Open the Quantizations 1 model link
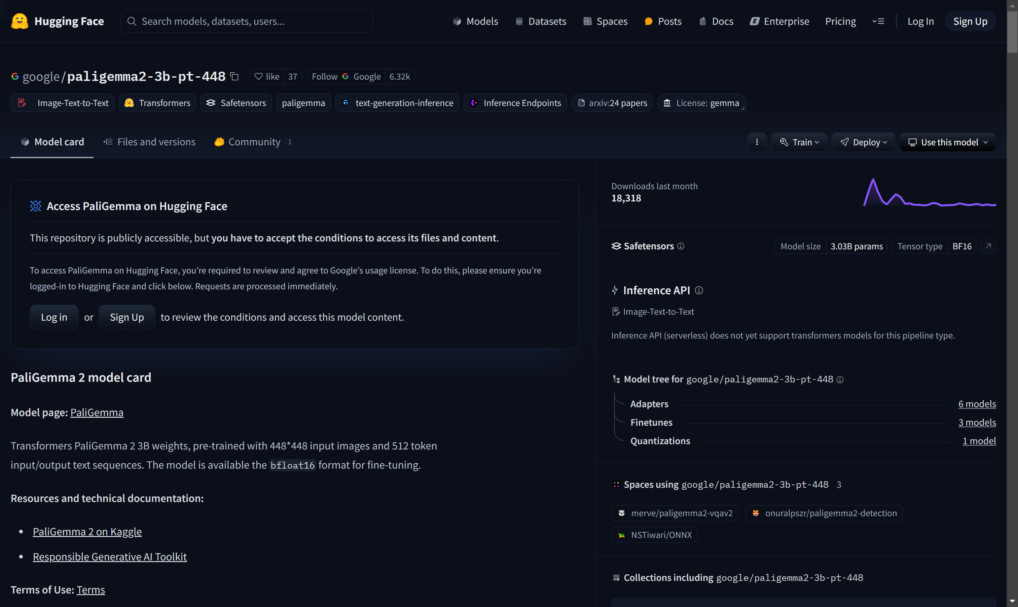 tap(979, 441)
